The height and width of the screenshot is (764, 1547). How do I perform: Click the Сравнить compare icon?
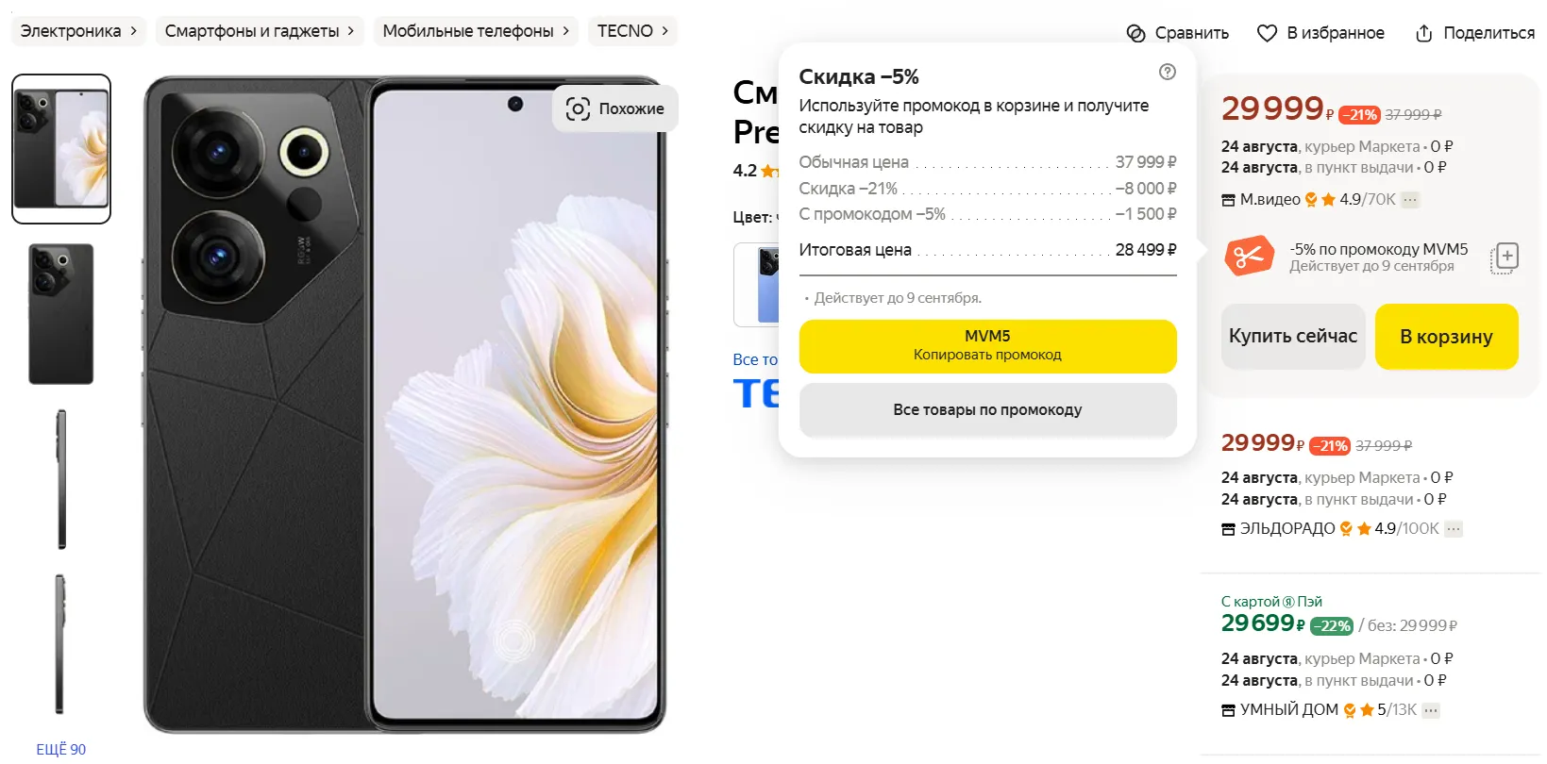coord(1135,33)
